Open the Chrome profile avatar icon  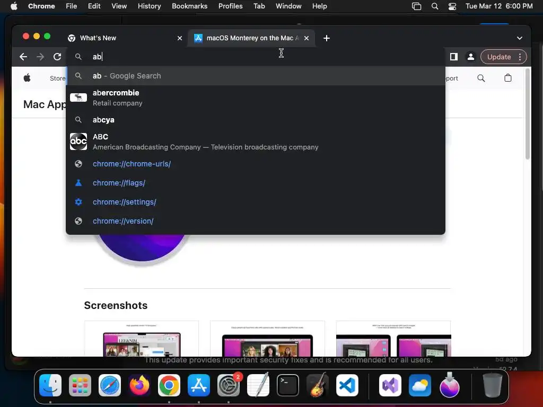click(x=471, y=57)
